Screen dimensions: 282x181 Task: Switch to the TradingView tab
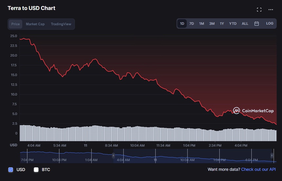[61, 24]
